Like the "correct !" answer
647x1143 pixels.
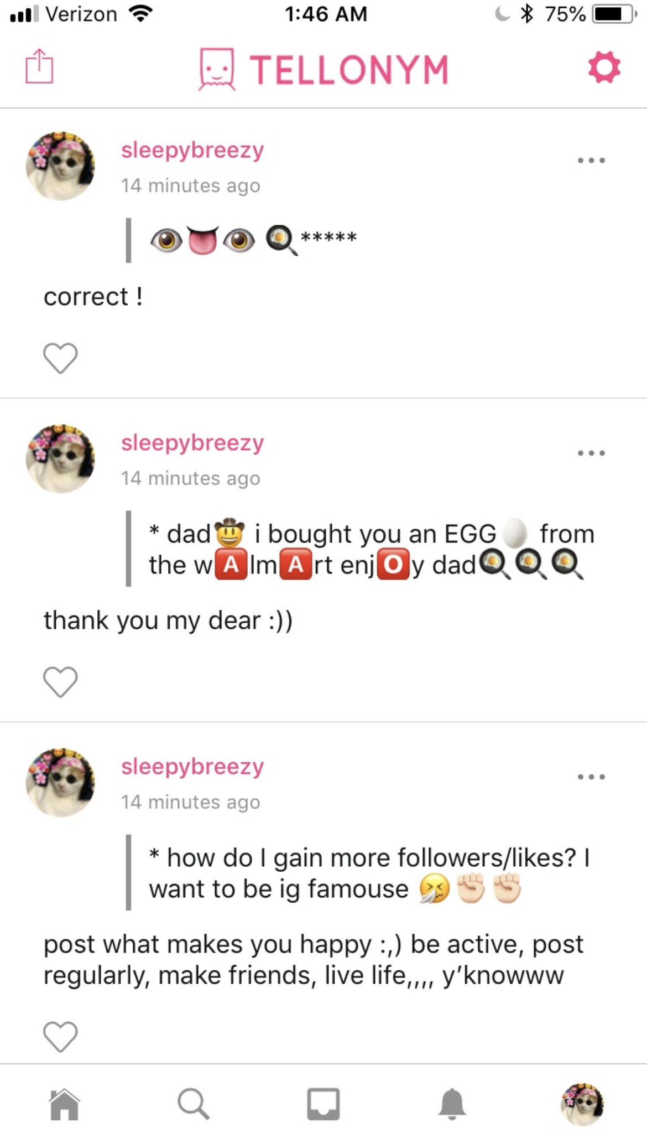click(60, 358)
